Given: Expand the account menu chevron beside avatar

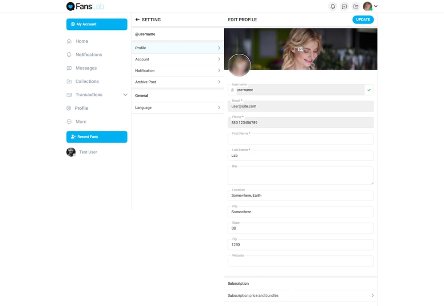Looking at the screenshot, I should (x=376, y=6).
